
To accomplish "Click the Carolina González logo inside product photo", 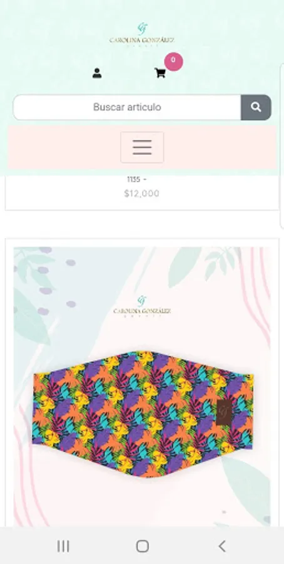I will pos(142,306).
